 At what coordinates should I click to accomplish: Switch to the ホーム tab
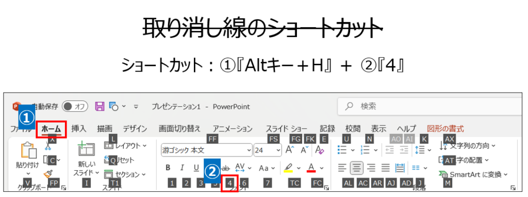[x=51, y=129]
